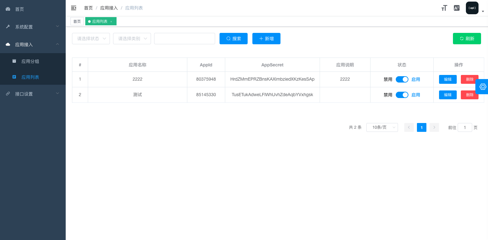The height and width of the screenshot is (240, 488).
Task: Select 应用分组 in the sidebar
Action: tap(33, 61)
